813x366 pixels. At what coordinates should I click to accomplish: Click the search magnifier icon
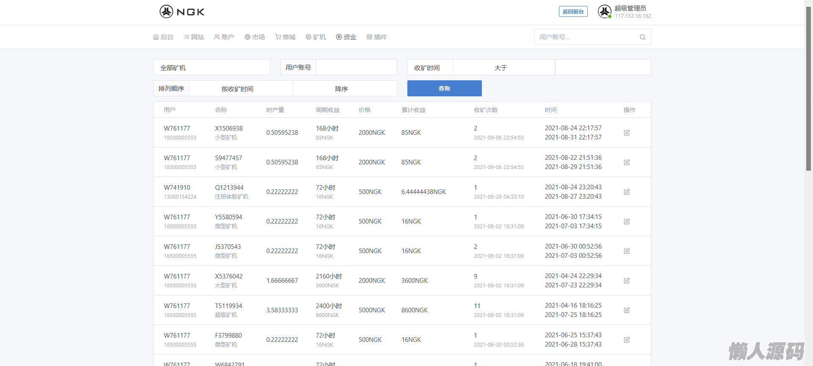point(642,37)
